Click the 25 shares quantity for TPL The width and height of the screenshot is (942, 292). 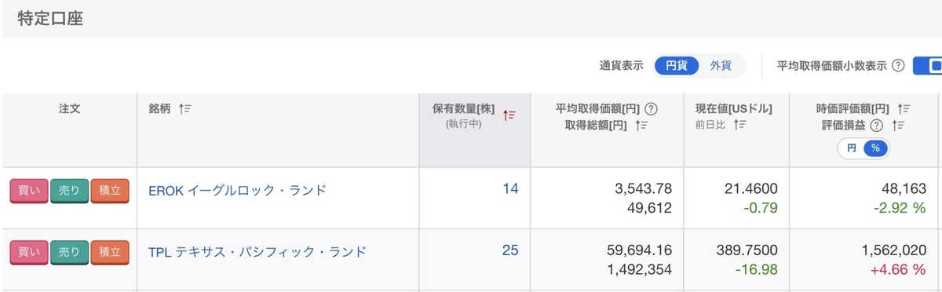510,250
